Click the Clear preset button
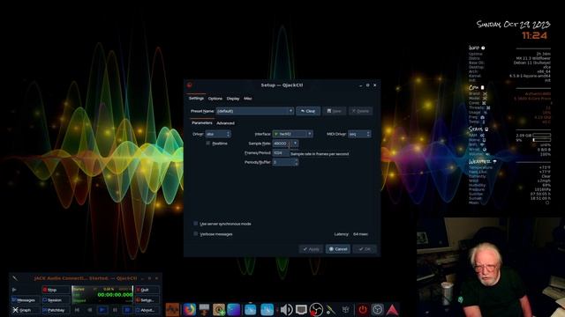The image size is (565, 317). (x=308, y=111)
